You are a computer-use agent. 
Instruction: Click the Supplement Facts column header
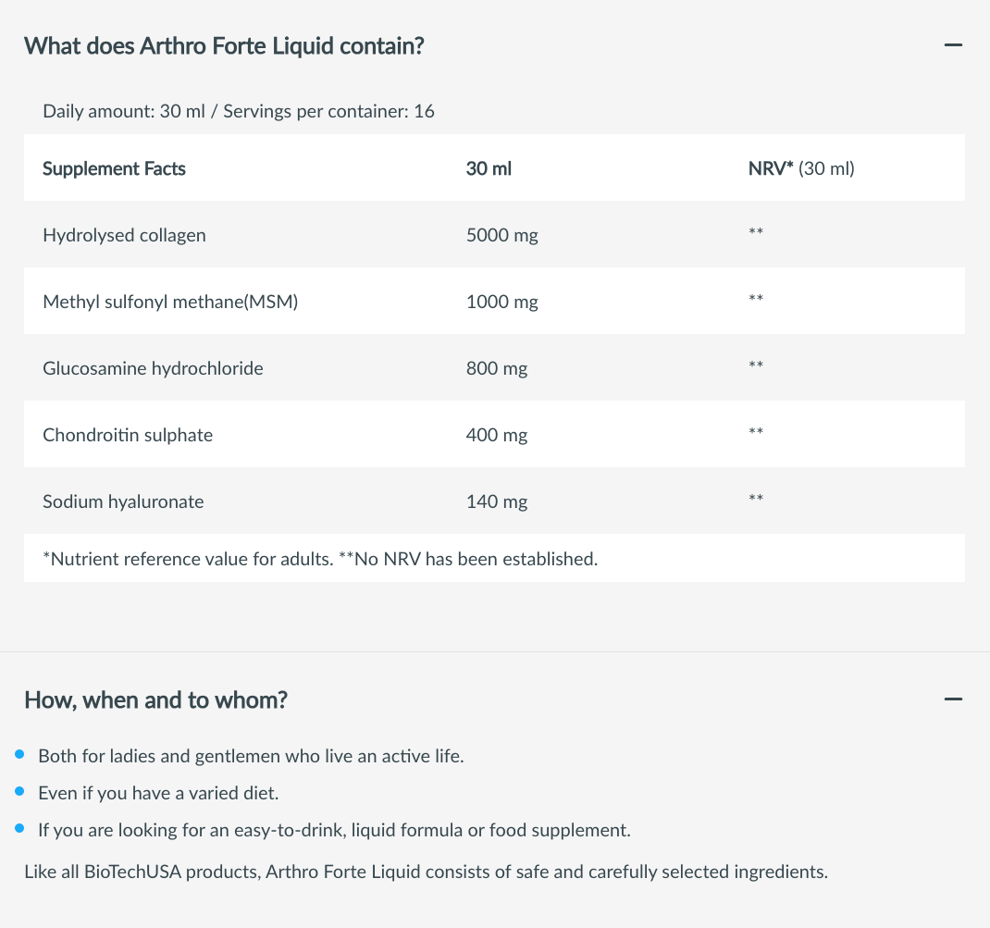click(115, 168)
